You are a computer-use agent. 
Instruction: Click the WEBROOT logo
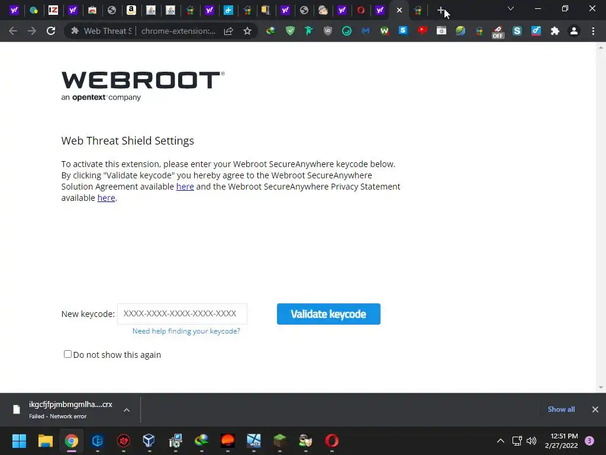click(143, 86)
